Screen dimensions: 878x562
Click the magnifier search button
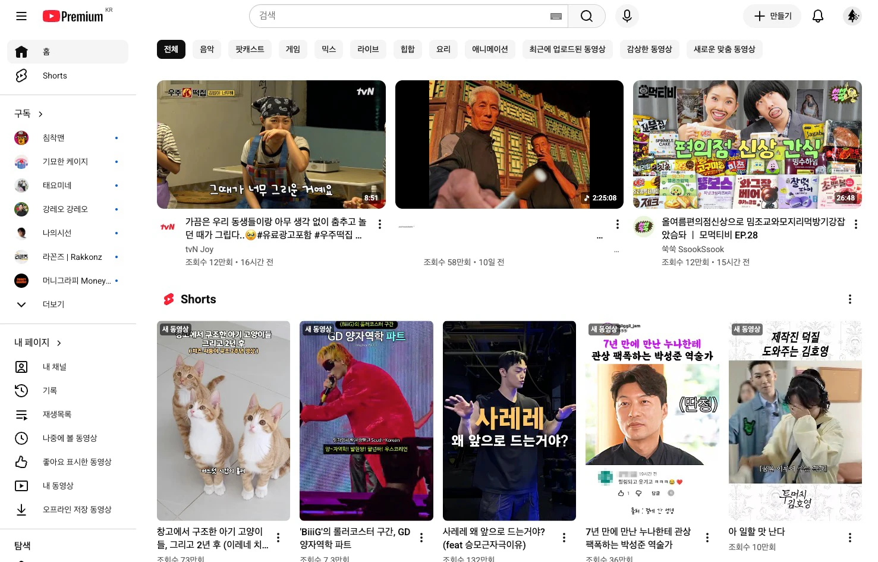586,16
